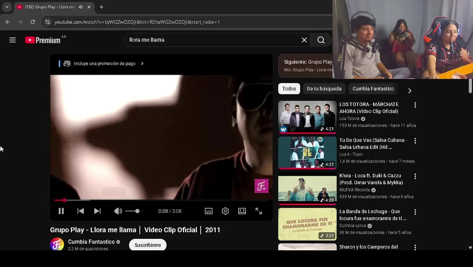The image size is (473, 267).
Task: Toggle subtitles in the player
Action: click(208, 211)
